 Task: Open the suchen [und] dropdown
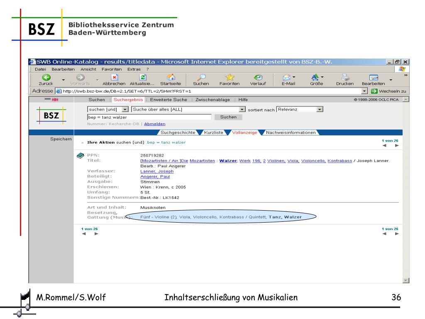click(125, 109)
